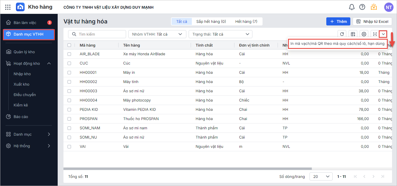The width and height of the screenshot is (397, 186).
Task: Click the lightbulb suggestions icon
Action: [374, 7]
